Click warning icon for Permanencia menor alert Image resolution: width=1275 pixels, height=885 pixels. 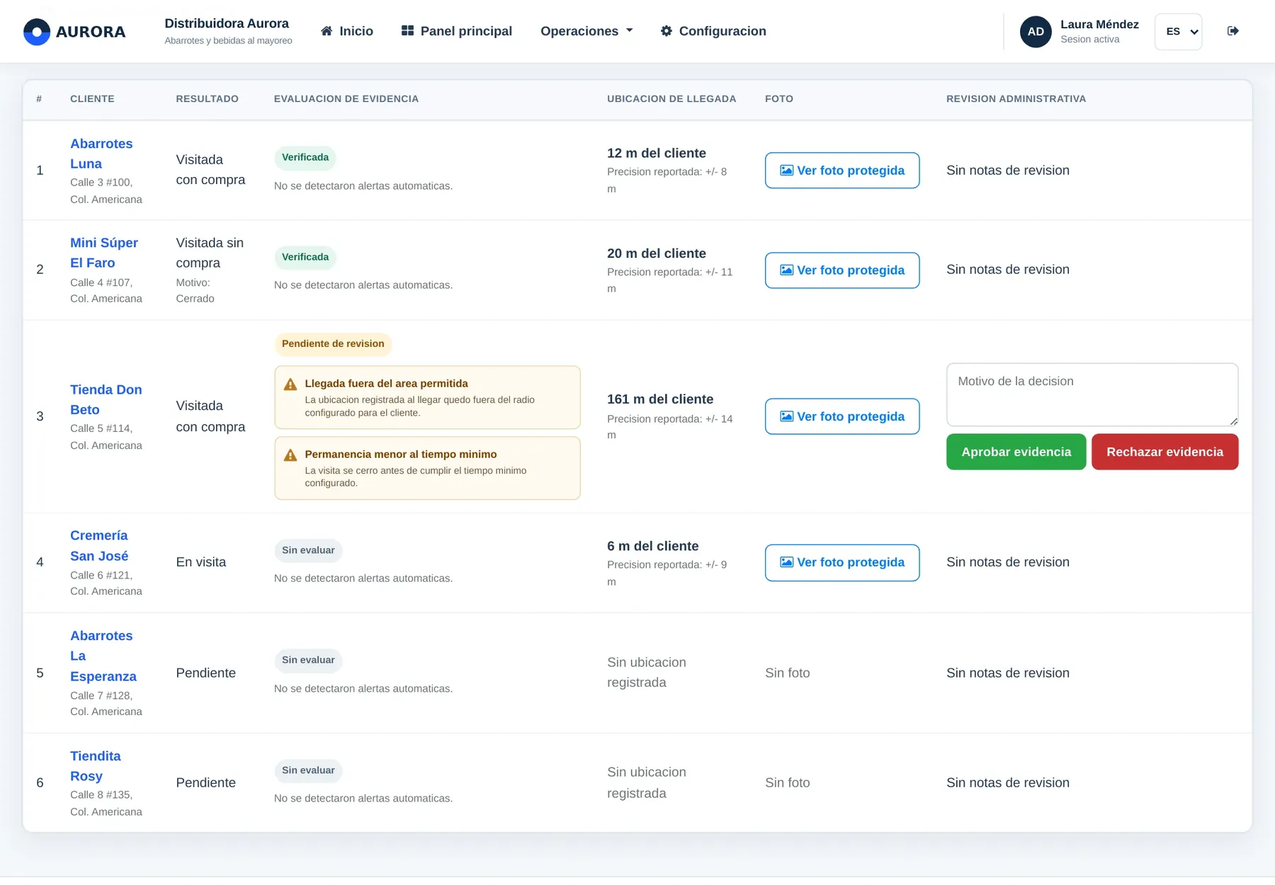[290, 455]
